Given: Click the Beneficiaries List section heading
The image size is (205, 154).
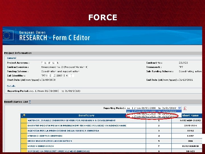Looking at the screenshot, I should (16, 102).
